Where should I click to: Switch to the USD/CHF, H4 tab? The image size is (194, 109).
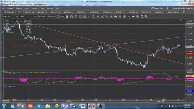tap(55, 12)
